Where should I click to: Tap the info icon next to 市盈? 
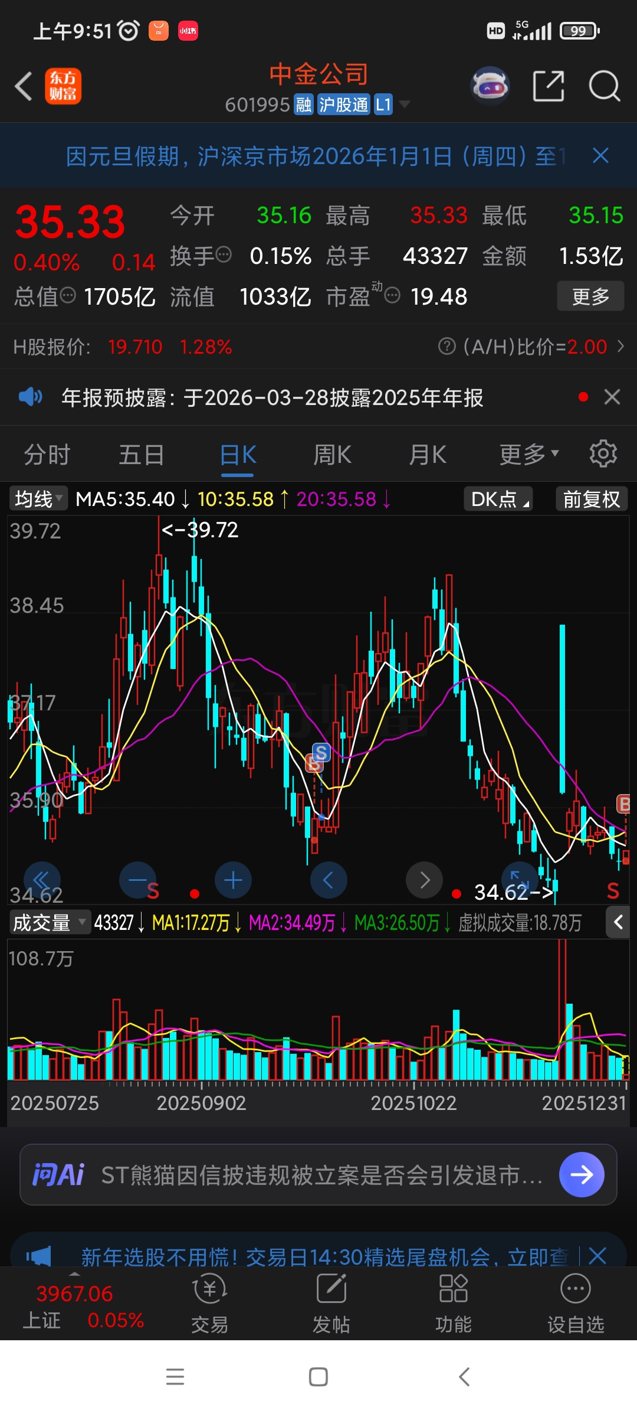tap(392, 295)
